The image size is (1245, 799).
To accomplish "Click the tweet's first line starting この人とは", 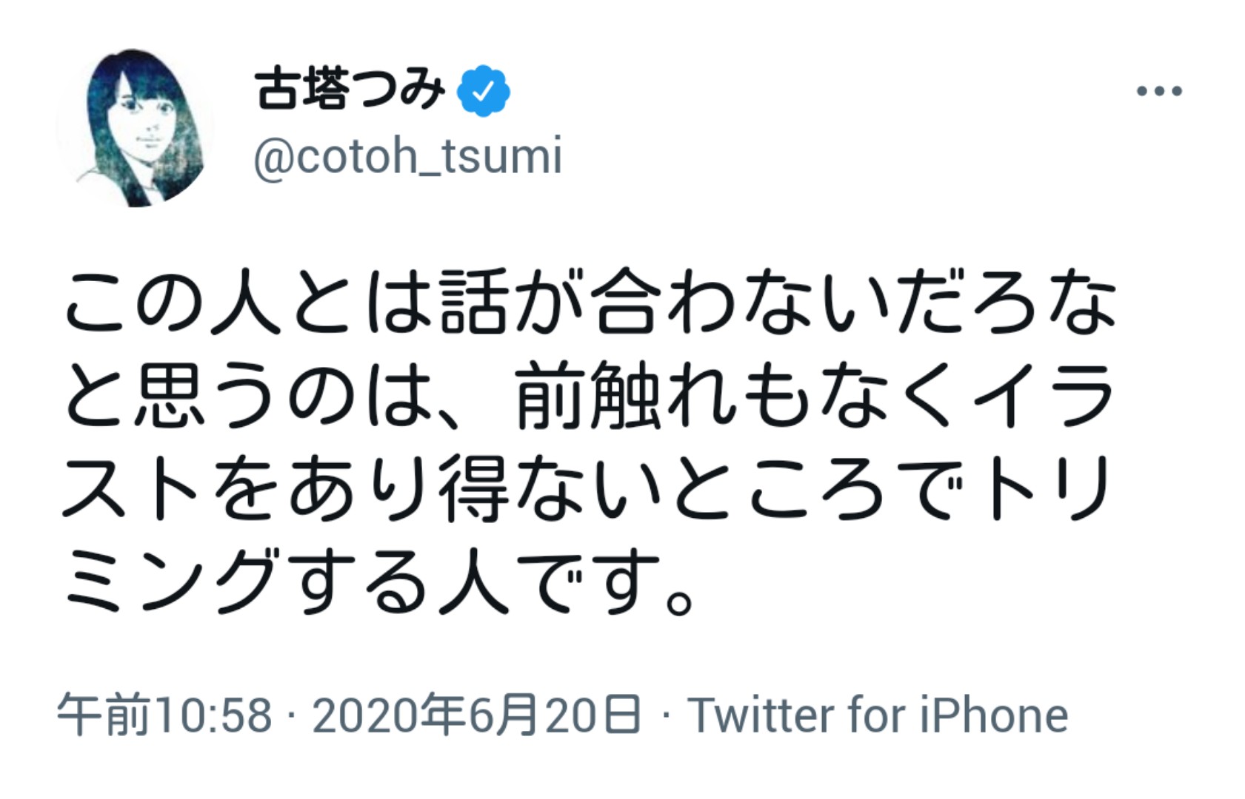I will pos(590,303).
